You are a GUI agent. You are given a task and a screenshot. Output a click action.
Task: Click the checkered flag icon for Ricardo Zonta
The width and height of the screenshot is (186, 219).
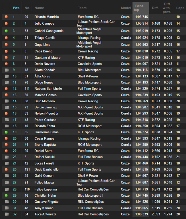[7, 126]
